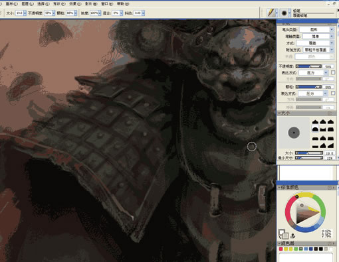Open the 渗合 0% dropdown in property bar
This screenshot has width=339, height=262.
point(122,13)
